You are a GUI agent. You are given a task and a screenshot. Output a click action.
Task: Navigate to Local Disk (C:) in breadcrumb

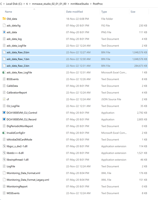pyautogui.click(x=14, y=4)
